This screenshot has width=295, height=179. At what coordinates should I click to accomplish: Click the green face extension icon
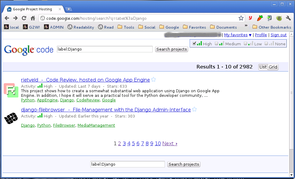(x=279, y=18)
